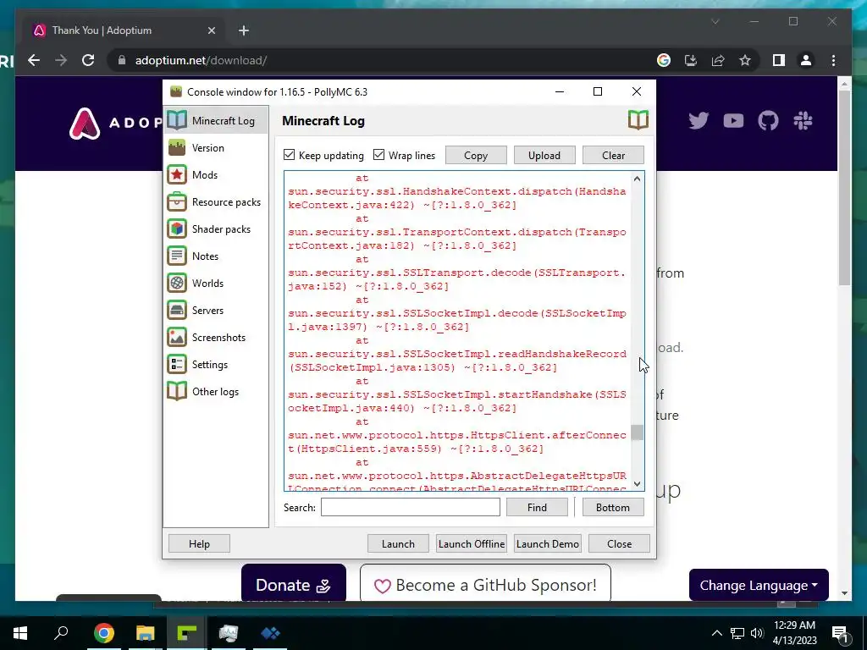Reload the Adoptium page in Chrome
The height and width of the screenshot is (650, 867).
point(88,60)
